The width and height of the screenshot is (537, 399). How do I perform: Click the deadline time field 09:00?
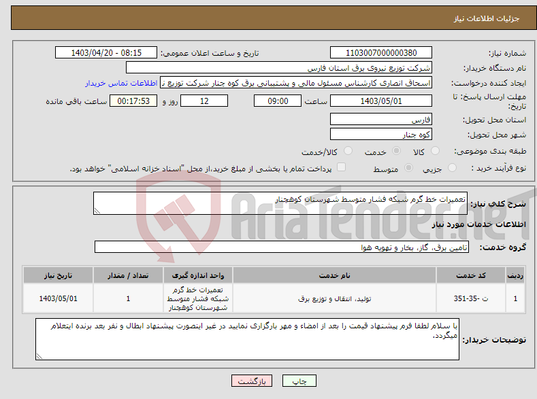[x=278, y=101]
